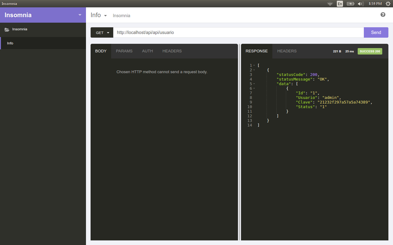This screenshot has height=245, width=393.
Task: Click the VirtualBox icon in the tray
Action: coord(388,4)
